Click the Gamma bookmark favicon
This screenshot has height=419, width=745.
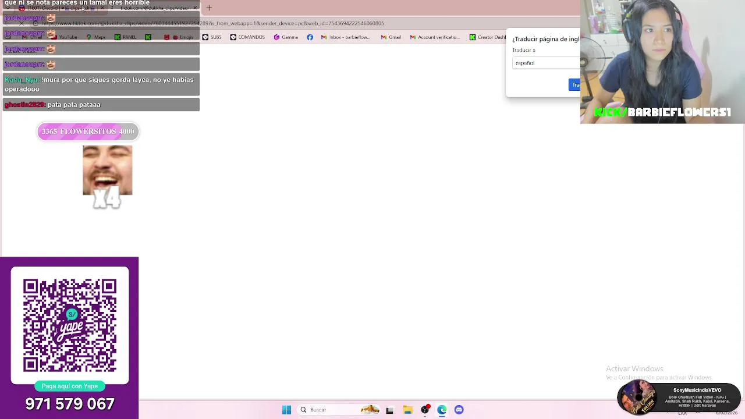click(276, 37)
